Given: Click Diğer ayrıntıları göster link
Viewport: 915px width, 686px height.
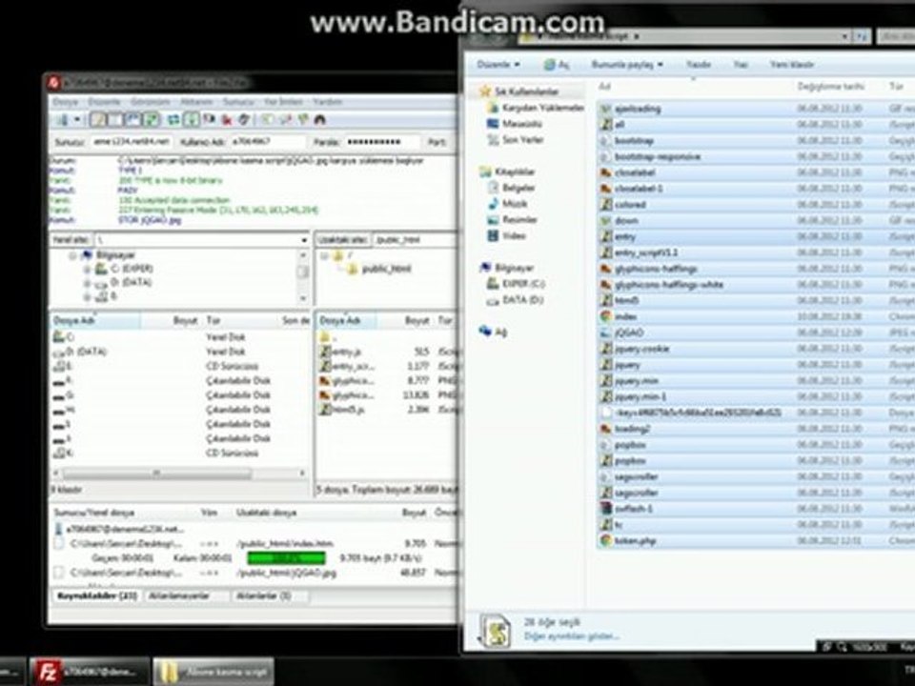Looking at the screenshot, I should coord(571,636).
